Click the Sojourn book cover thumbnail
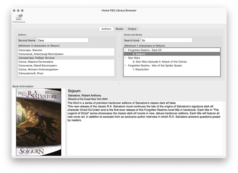 [39, 122]
